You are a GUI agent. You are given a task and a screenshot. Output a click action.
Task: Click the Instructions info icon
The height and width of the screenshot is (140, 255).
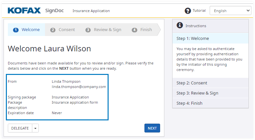click(179, 25)
